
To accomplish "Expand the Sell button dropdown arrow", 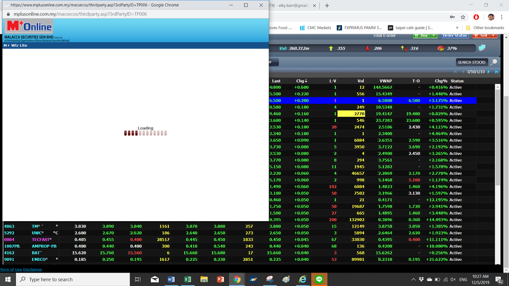I will (494, 36).
